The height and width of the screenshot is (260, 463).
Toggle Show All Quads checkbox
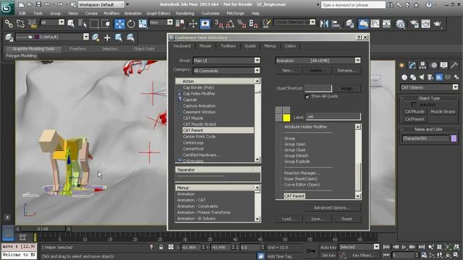tap(307, 96)
